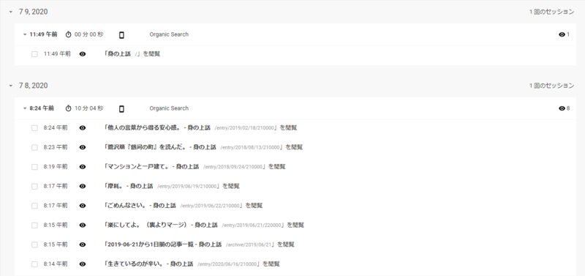585x276 pixels.
Task: Select the 7 8, 2020 date heading
Action: (33, 86)
